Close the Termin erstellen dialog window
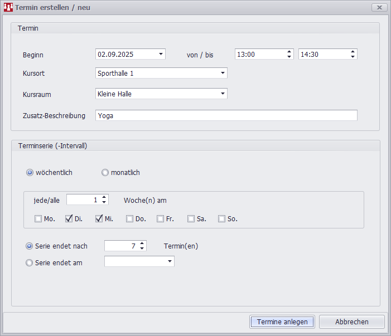This screenshot has width=391, height=336. 379,7
